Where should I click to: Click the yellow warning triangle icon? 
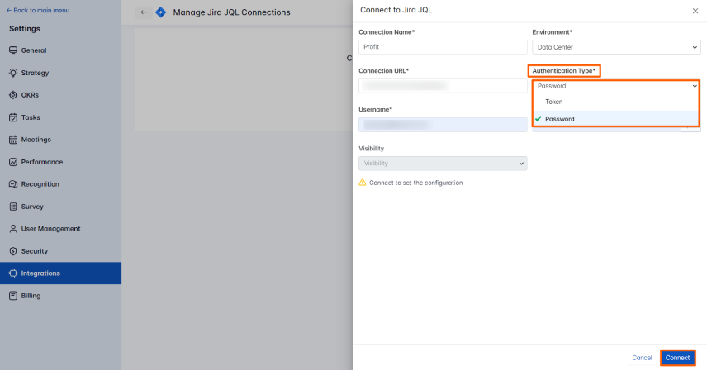pos(362,183)
